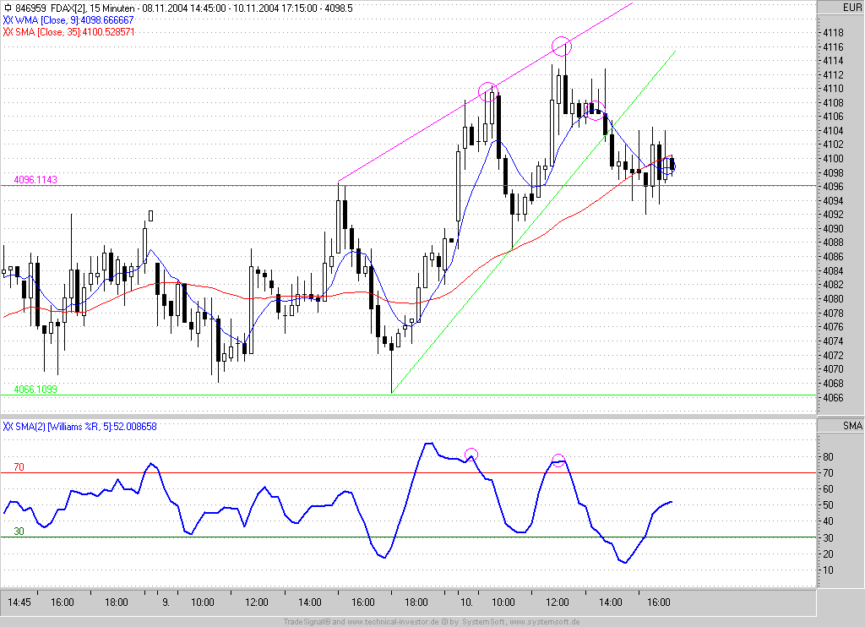Click 4078 on the price scale
Image resolution: width=865 pixels, height=627 pixels.
tap(833, 313)
